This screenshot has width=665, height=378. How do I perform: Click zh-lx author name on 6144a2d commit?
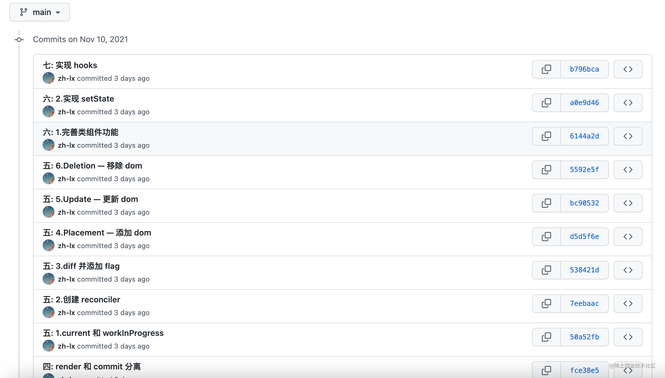(66, 145)
